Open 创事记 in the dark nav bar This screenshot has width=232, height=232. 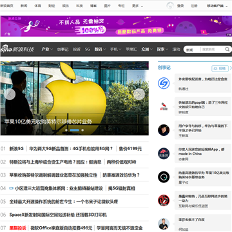click(x=63, y=49)
